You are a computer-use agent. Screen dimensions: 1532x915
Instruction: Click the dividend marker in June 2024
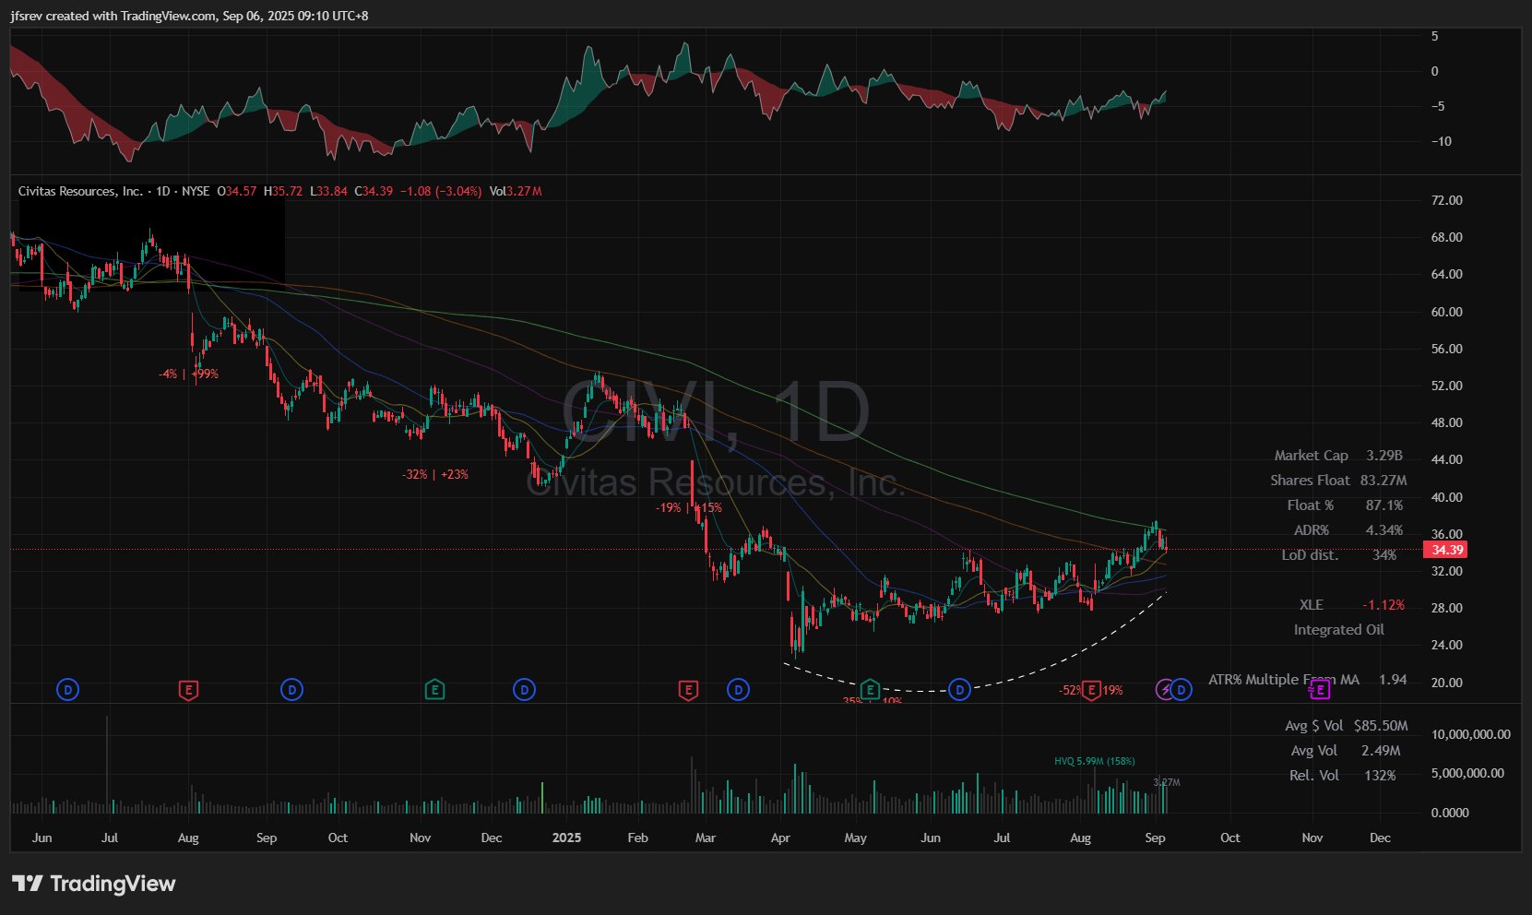(x=67, y=689)
